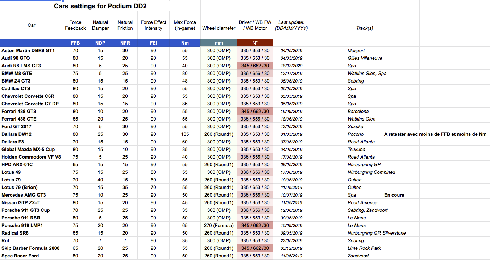Select the 'Global Mazda MX-5 Cup' cell

[x=32, y=149]
